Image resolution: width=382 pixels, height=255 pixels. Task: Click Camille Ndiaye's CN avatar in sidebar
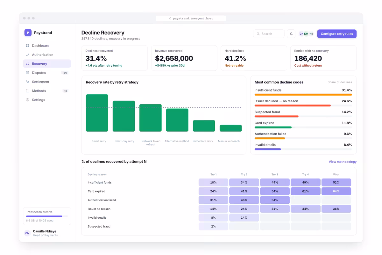(x=27, y=233)
